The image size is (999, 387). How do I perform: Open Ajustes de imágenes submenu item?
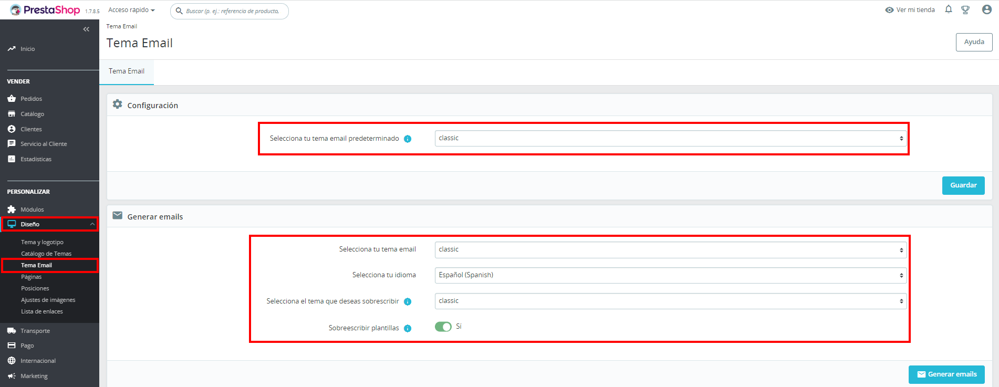pyautogui.click(x=48, y=300)
